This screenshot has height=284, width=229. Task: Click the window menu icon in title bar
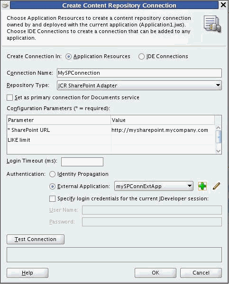[5, 5]
